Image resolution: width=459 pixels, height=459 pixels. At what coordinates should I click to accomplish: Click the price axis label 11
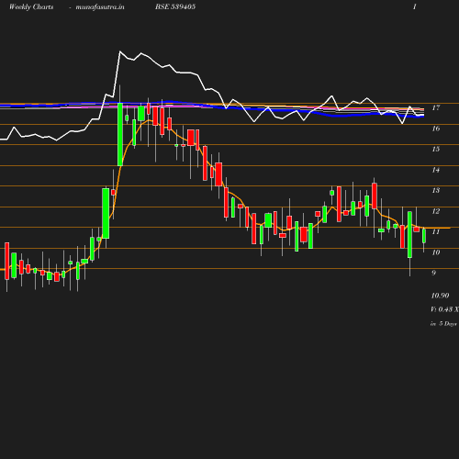coord(436,231)
